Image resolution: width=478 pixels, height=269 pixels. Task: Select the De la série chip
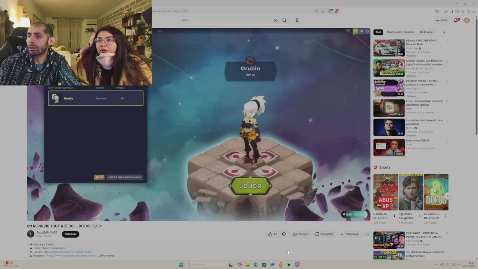pyautogui.click(x=426, y=32)
